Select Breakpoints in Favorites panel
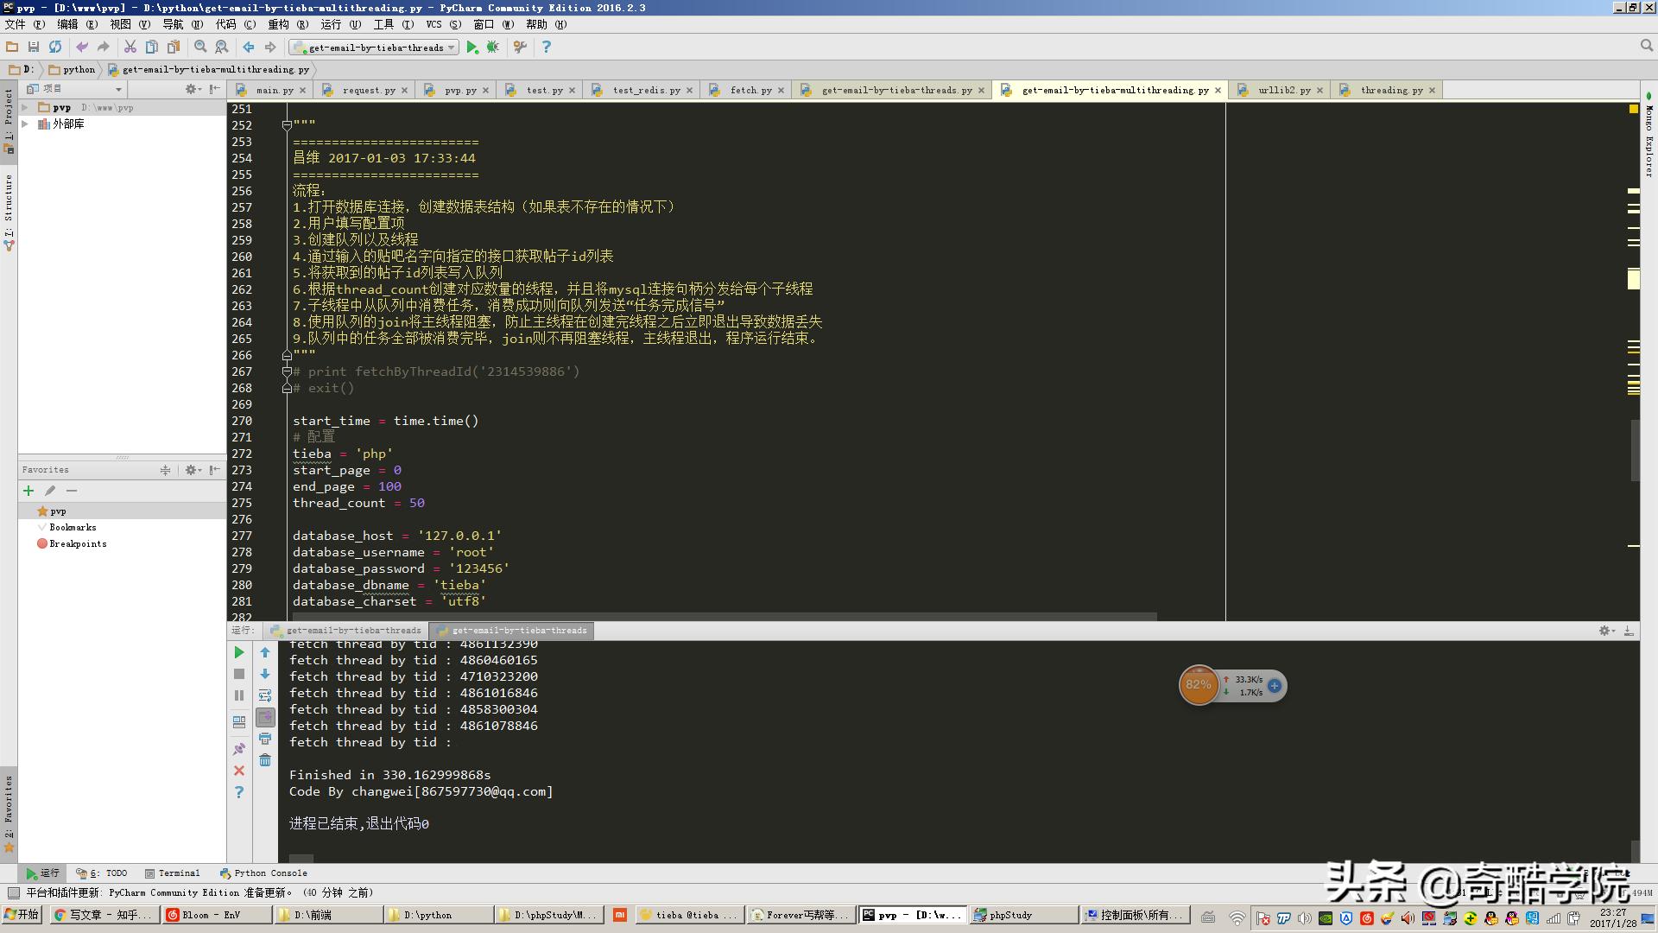 [77, 544]
